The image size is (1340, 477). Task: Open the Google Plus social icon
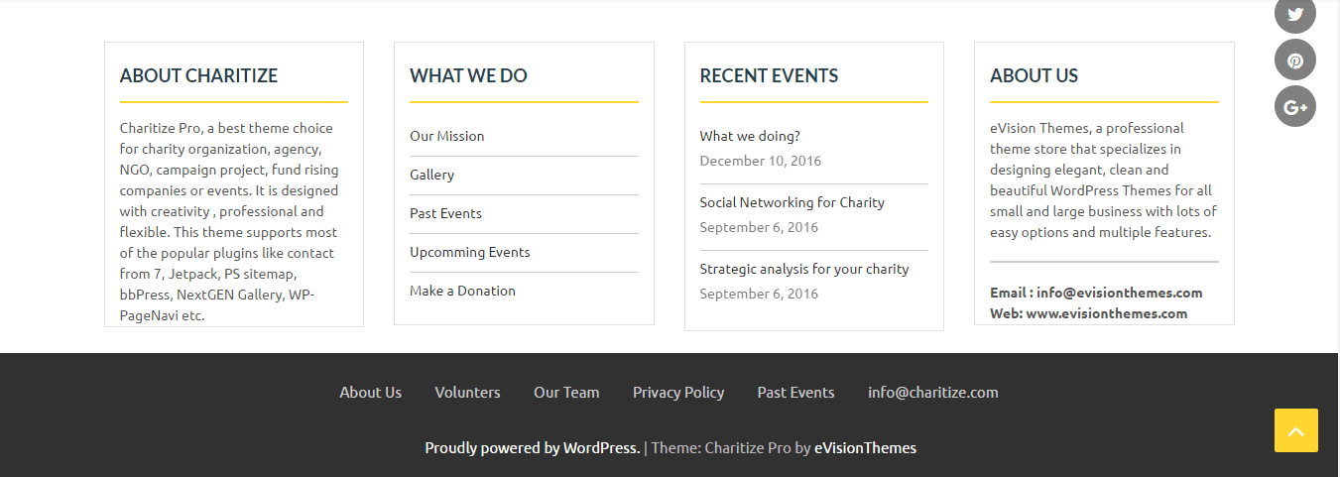(x=1295, y=106)
